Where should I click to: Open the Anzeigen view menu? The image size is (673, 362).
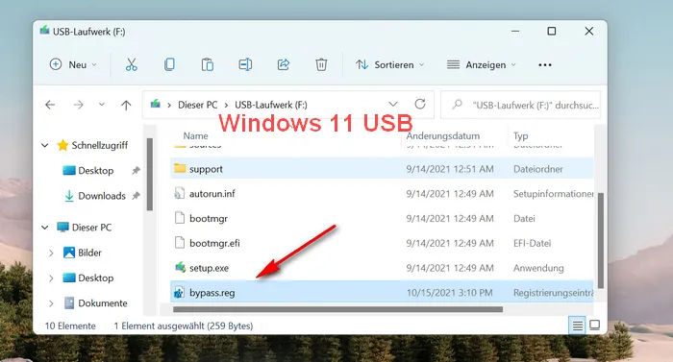click(x=481, y=64)
